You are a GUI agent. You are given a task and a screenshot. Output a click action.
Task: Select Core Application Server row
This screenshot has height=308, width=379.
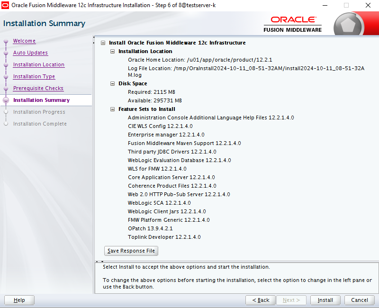171,177
